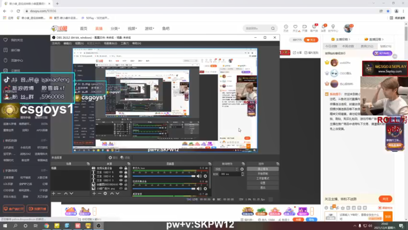The width and height of the screenshot is (408, 230).
Task: Toggle visibility of Text (GDI+) 4 source
Action: point(121,176)
